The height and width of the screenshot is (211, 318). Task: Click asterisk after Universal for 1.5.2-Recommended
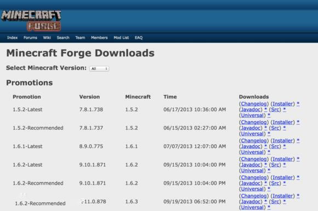pyautogui.click(x=269, y=133)
